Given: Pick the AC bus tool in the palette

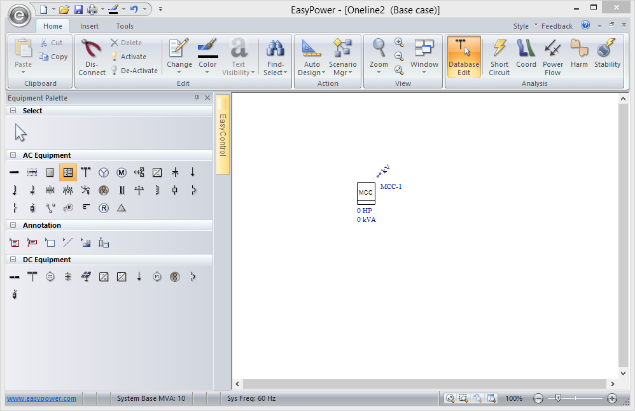Looking at the screenshot, I should coord(14,172).
